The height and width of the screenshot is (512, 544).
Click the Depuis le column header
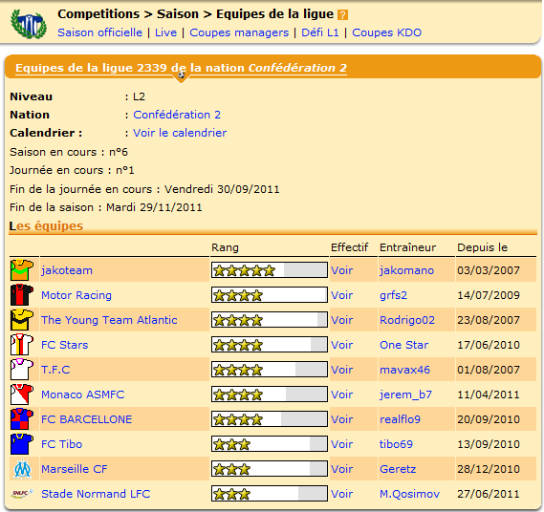pos(482,247)
